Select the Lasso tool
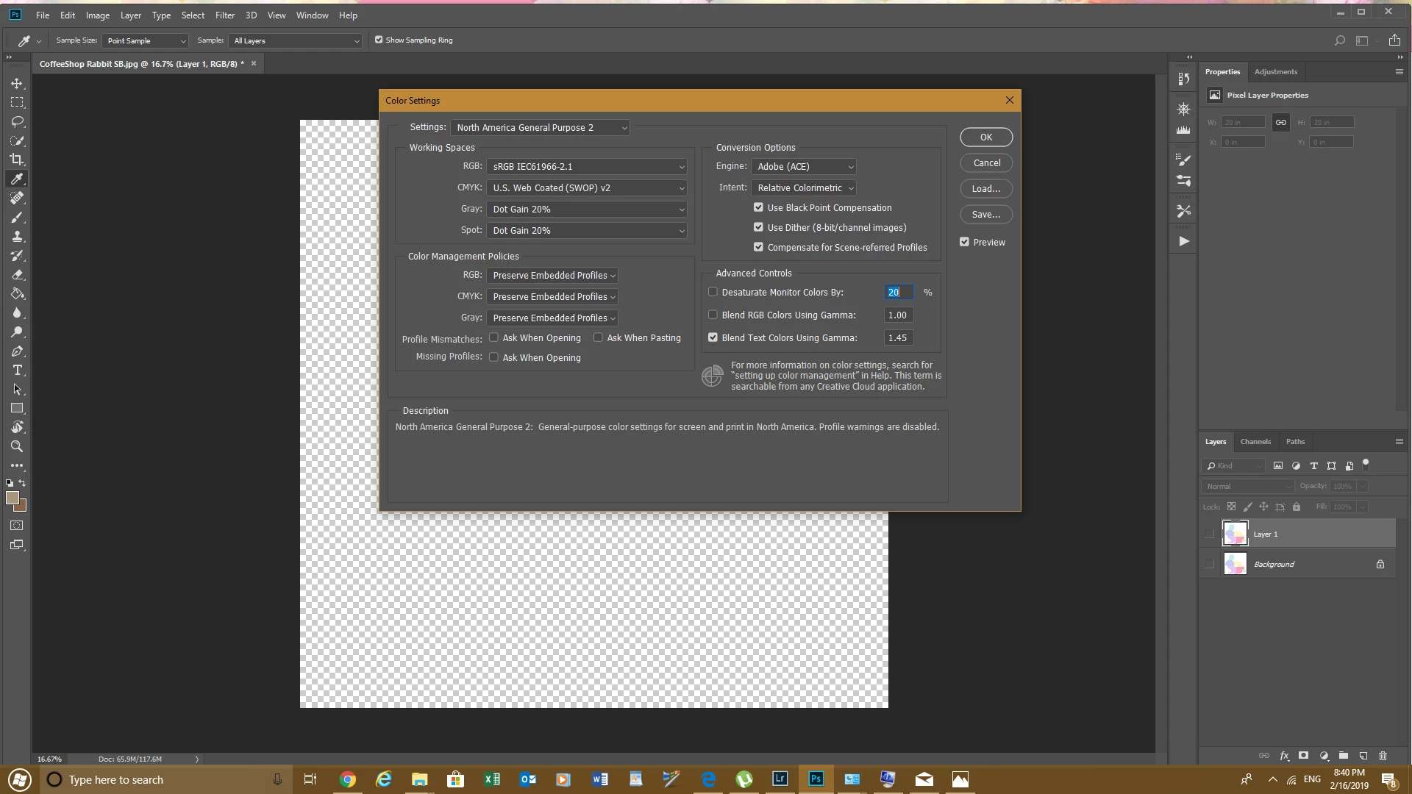This screenshot has width=1412, height=794. [x=17, y=121]
